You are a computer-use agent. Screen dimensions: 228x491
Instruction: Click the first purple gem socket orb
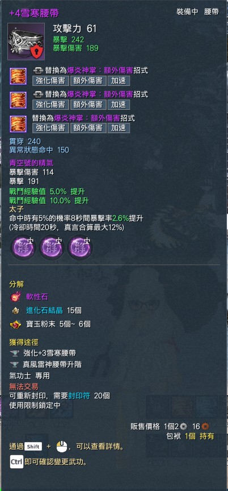click(23, 247)
